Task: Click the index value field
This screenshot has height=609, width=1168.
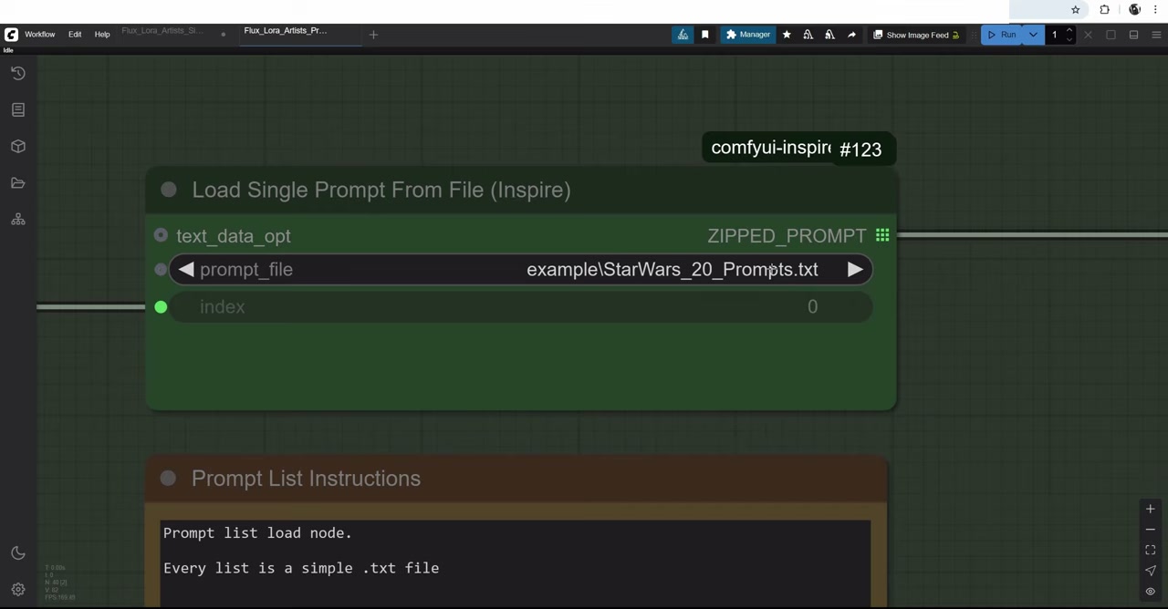Action: [x=520, y=306]
